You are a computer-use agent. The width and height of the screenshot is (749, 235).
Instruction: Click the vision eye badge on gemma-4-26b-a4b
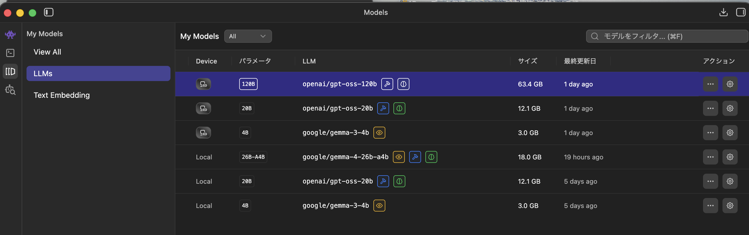pyautogui.click(x=399, y=157)
